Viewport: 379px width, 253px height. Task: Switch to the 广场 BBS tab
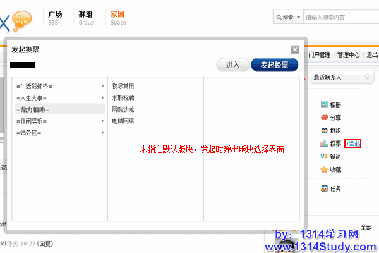pyautogui.click(x=56, y=17)
